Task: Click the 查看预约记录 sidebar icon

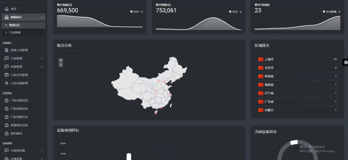Action: click(x=7, y=125)
